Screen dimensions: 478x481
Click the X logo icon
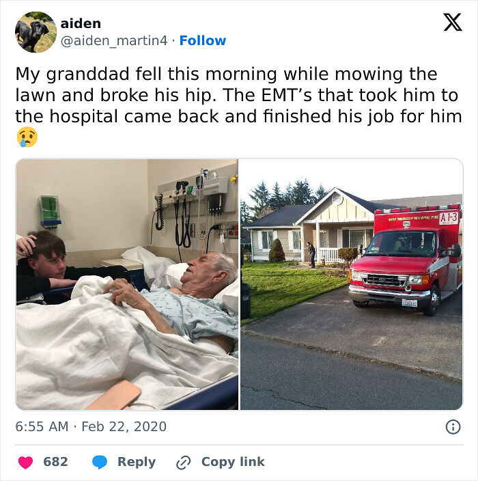pyautogui.click(x=453, y=22)
